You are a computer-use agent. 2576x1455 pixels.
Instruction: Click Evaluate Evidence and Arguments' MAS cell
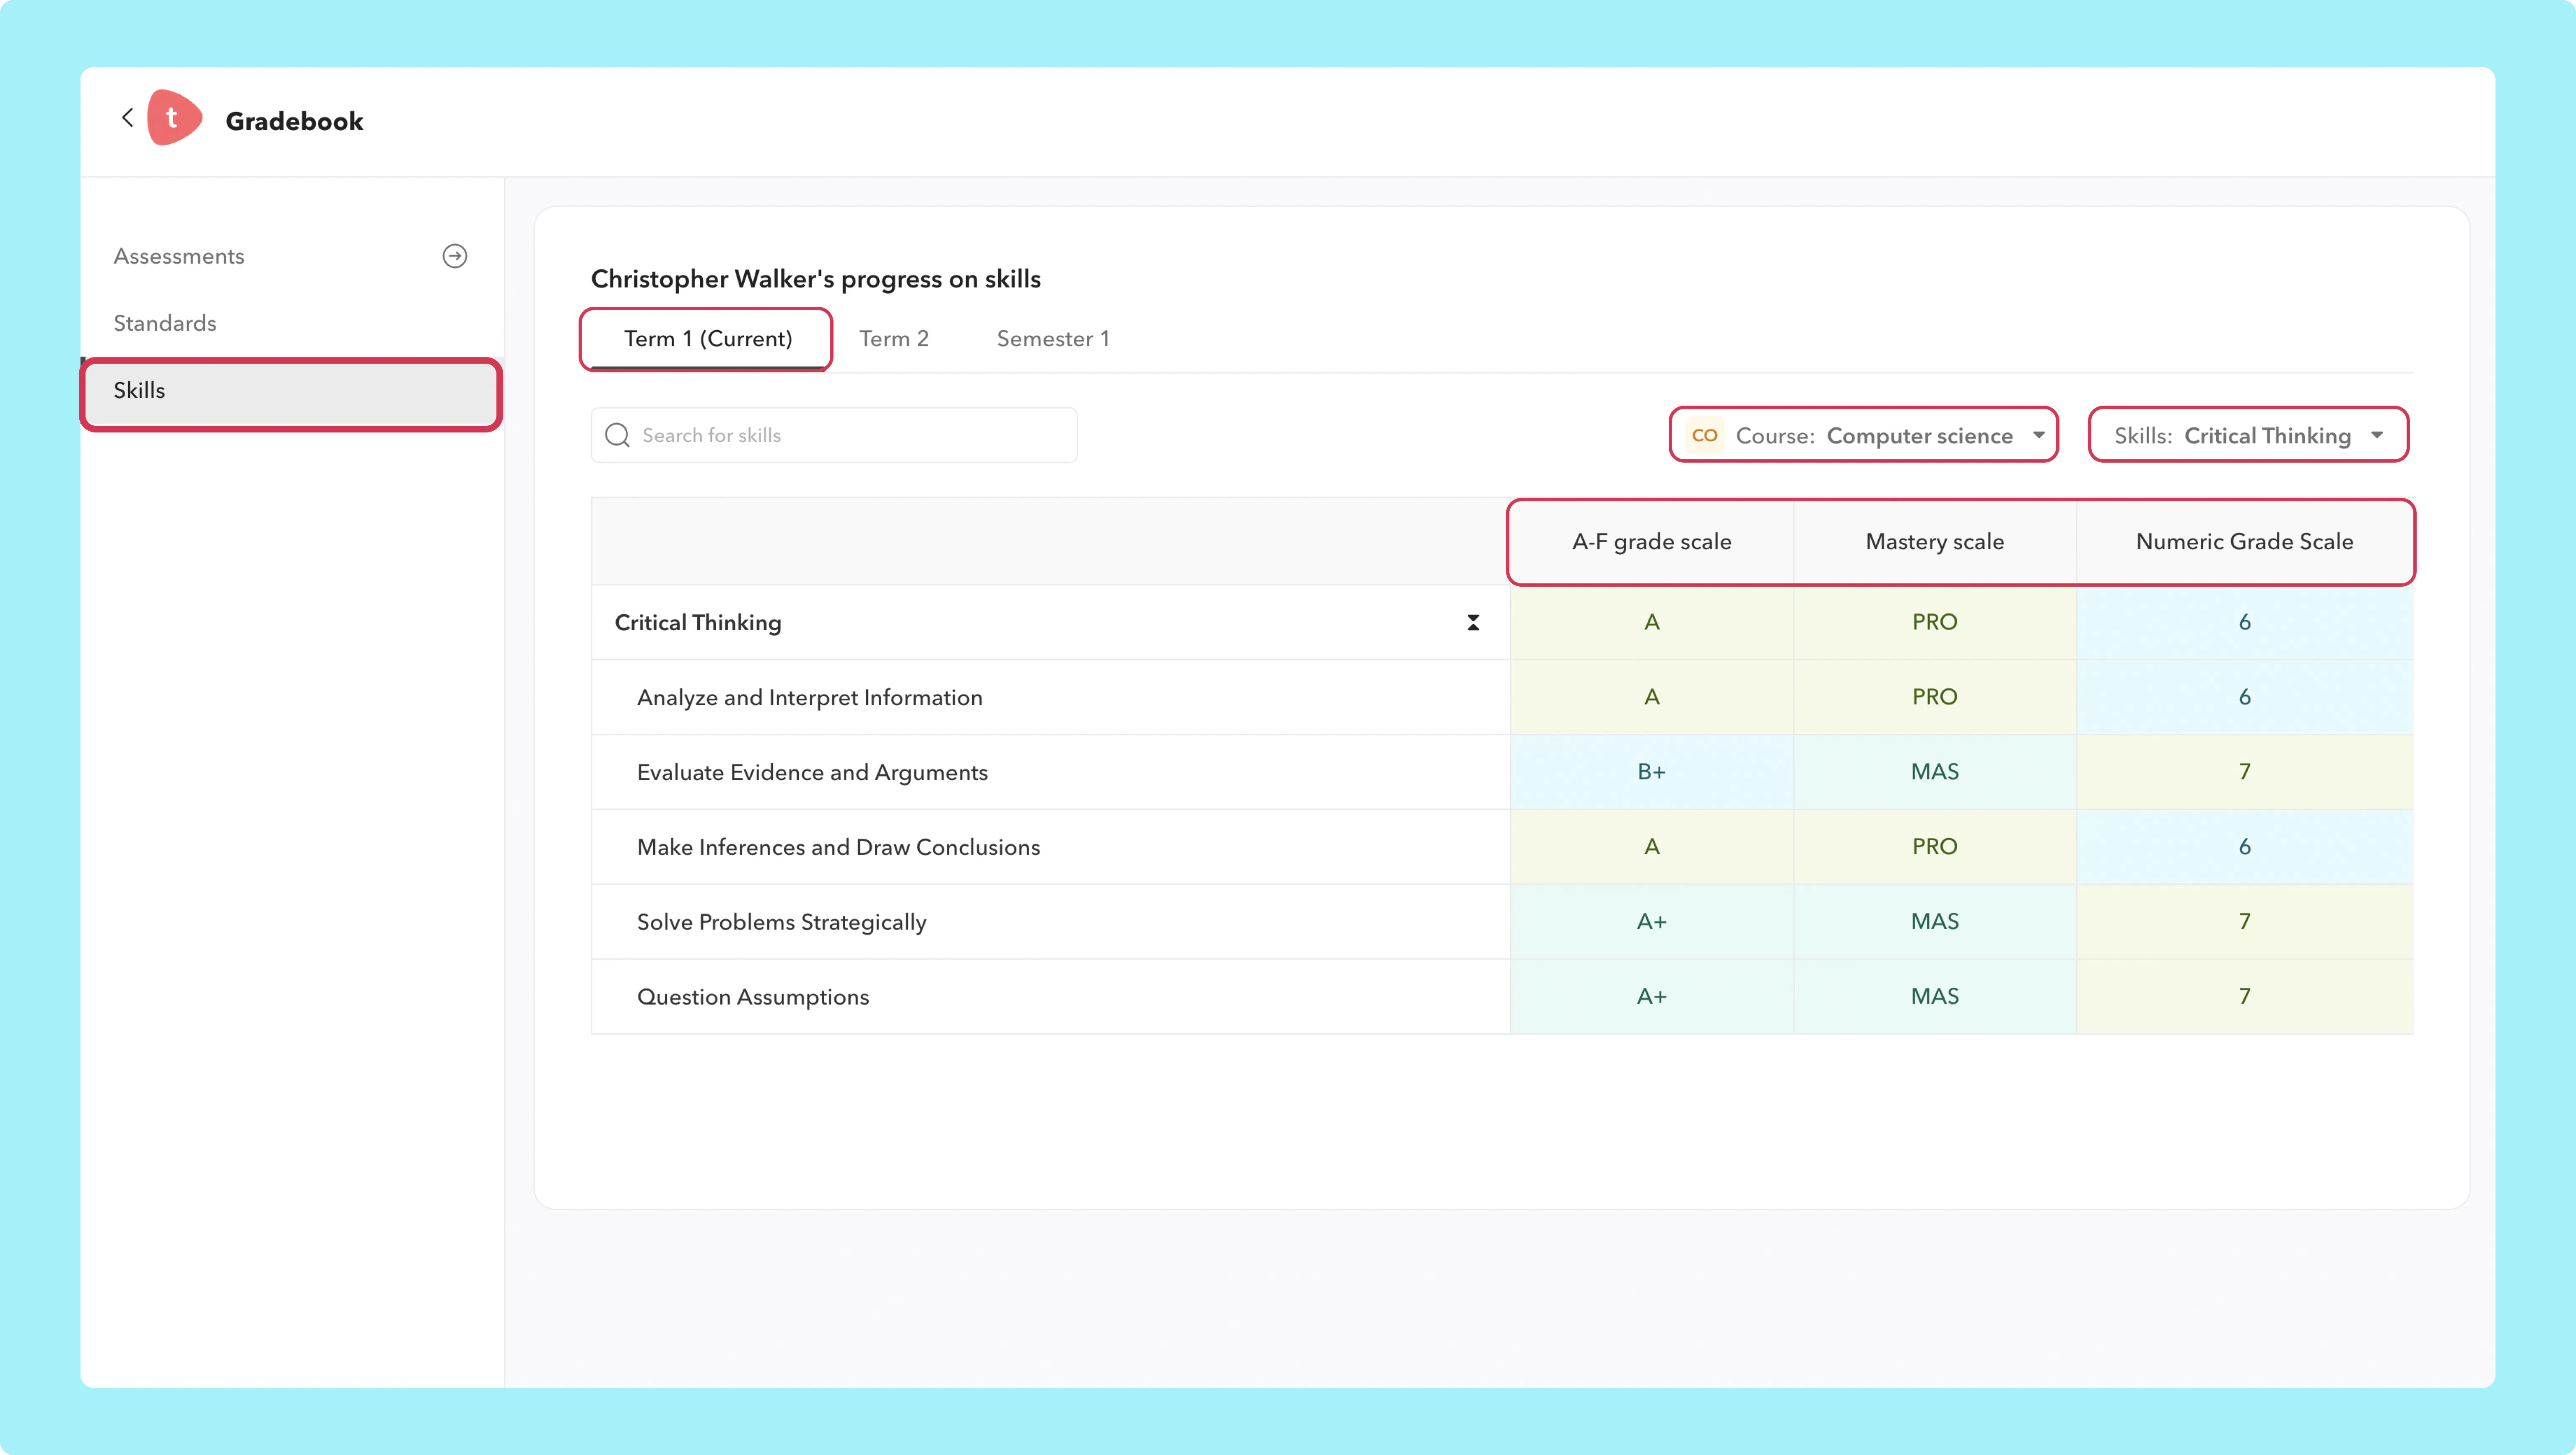(x=1935, y=772)
